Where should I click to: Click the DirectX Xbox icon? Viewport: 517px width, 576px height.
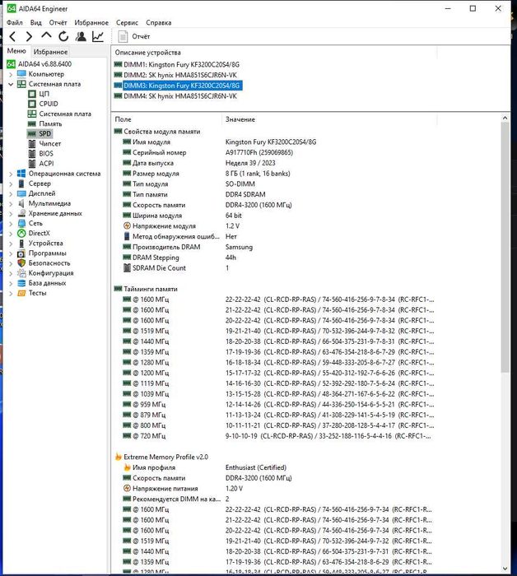[21, 233]
